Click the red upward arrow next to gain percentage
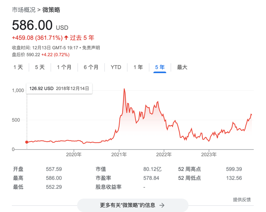Viewport: 266px width, 212px height. (65, 38)
